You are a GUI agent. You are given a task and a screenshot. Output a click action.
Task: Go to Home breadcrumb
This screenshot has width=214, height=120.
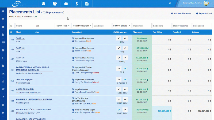click(x=12, y=17)
